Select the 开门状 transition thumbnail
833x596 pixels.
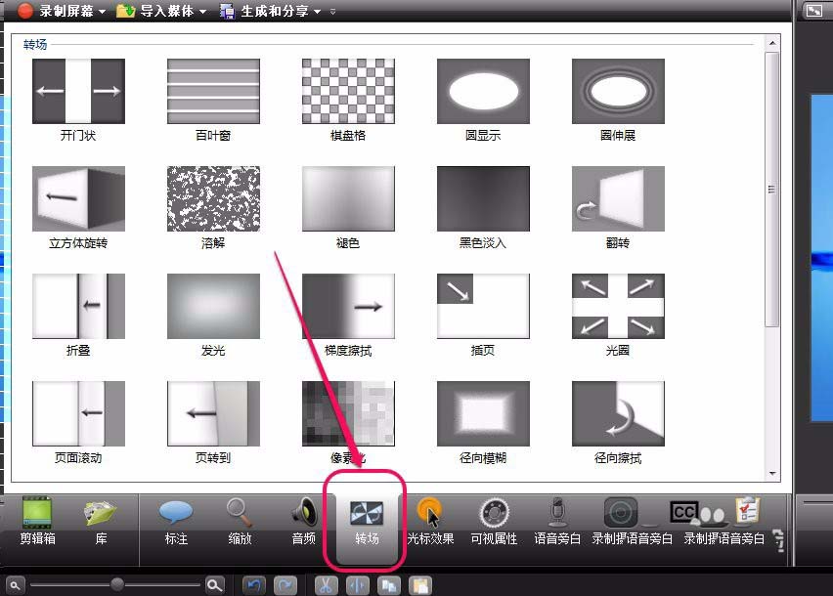pos(78,91)
